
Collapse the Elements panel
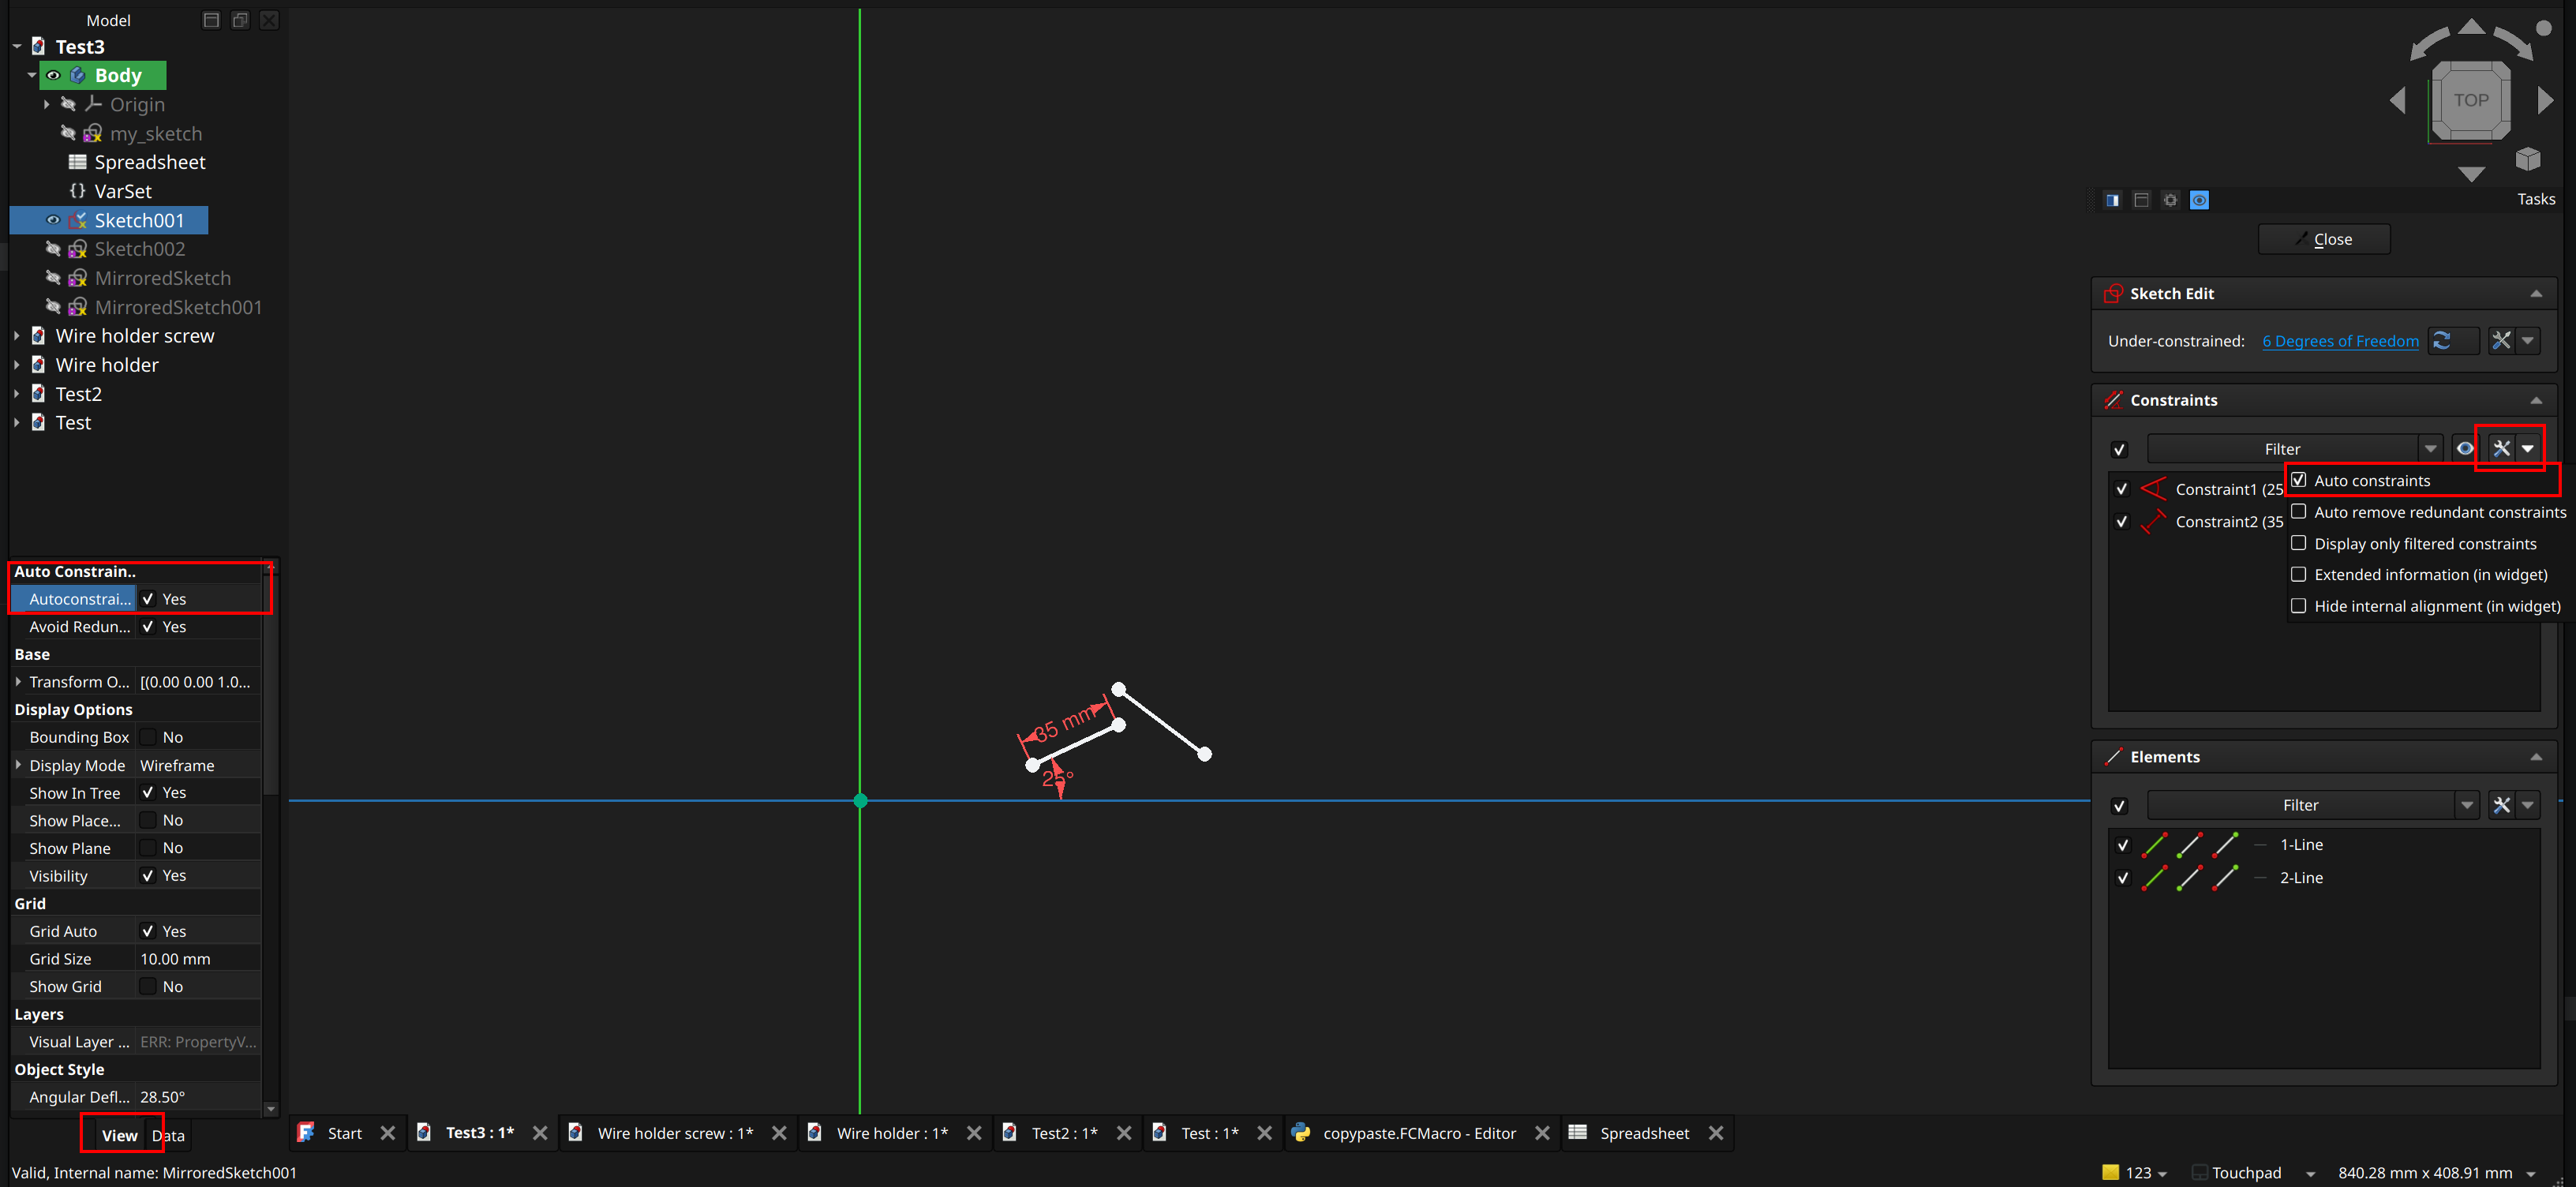[x=2535, y=757]
